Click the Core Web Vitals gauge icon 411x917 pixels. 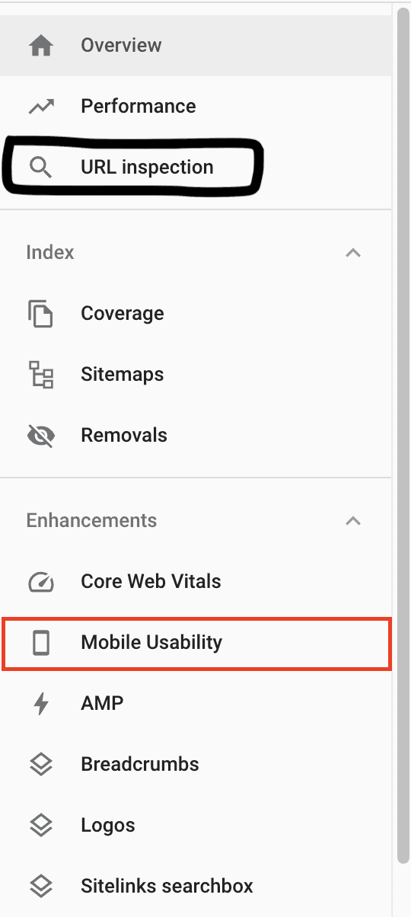coord(41,582)
